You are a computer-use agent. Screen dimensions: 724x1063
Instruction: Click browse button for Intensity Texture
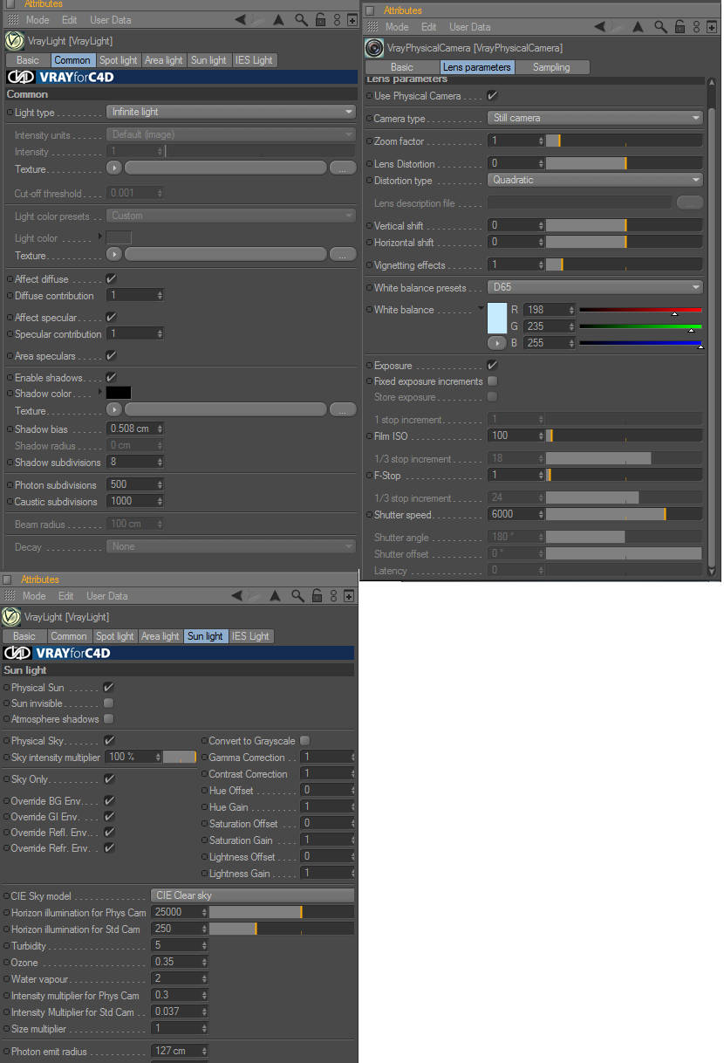pos(343,168)
